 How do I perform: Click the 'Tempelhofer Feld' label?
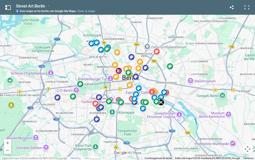tap(127, 132)
